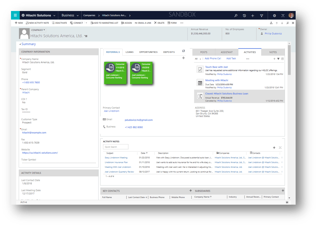Open the app launcher waffle menu
Screen dimensions: 318x227
click(15, 15)
